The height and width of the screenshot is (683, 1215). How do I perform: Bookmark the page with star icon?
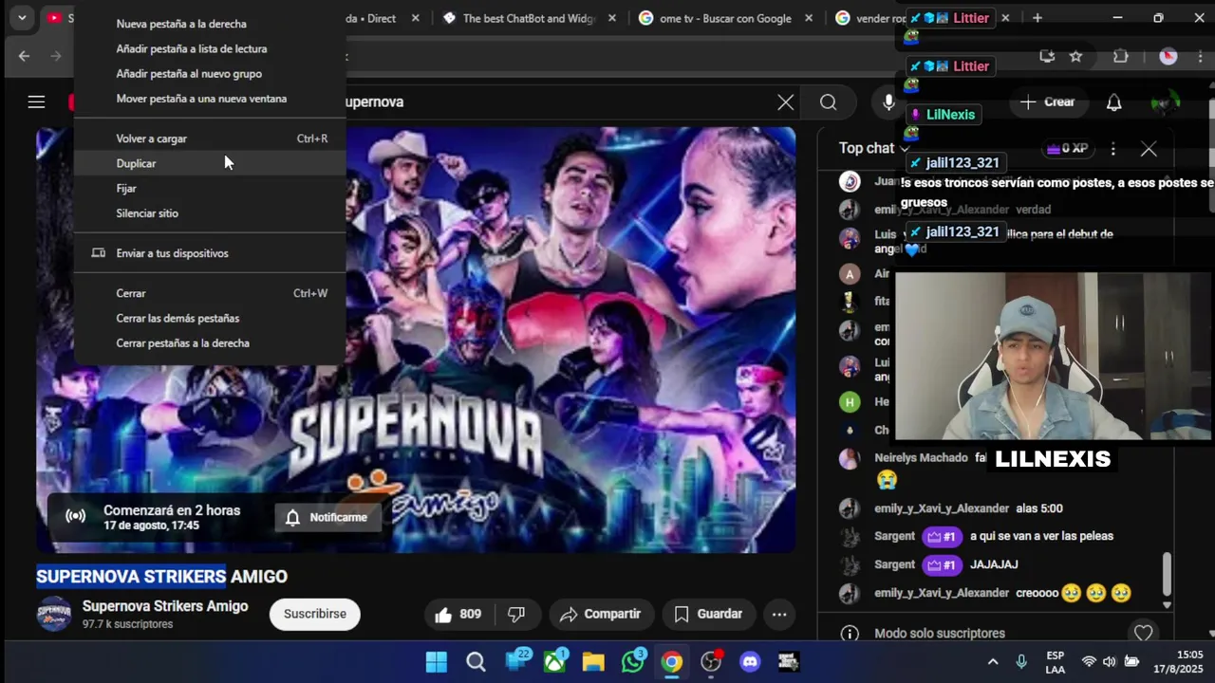click(x=1075, y=56)
